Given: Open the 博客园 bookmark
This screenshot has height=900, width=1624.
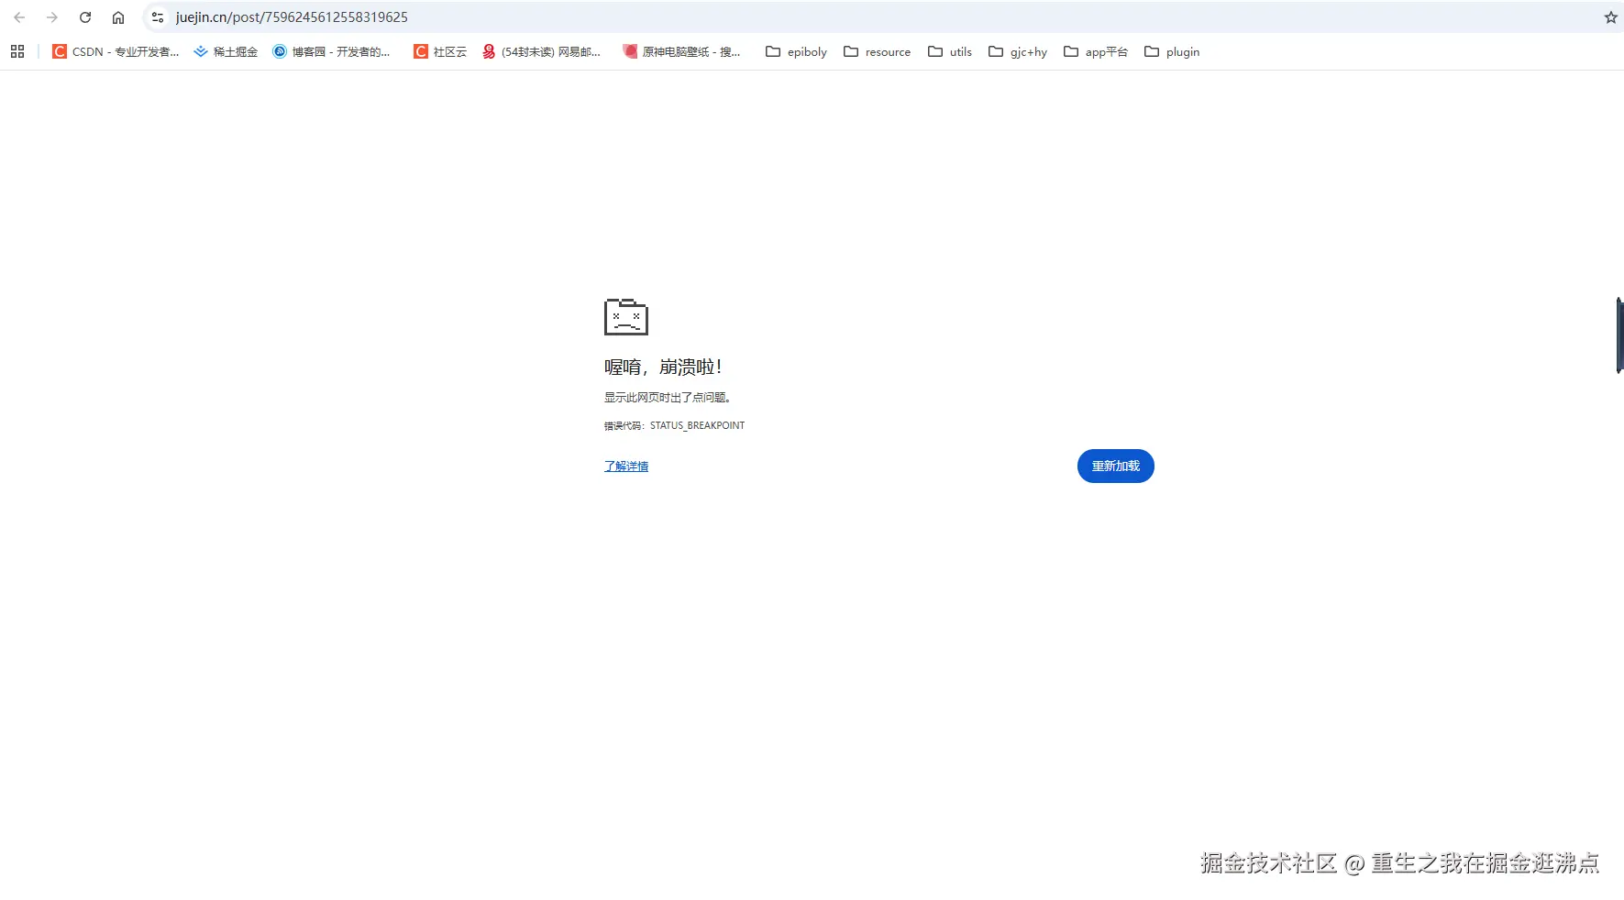Looking at the screenshot, I should 332,51.
